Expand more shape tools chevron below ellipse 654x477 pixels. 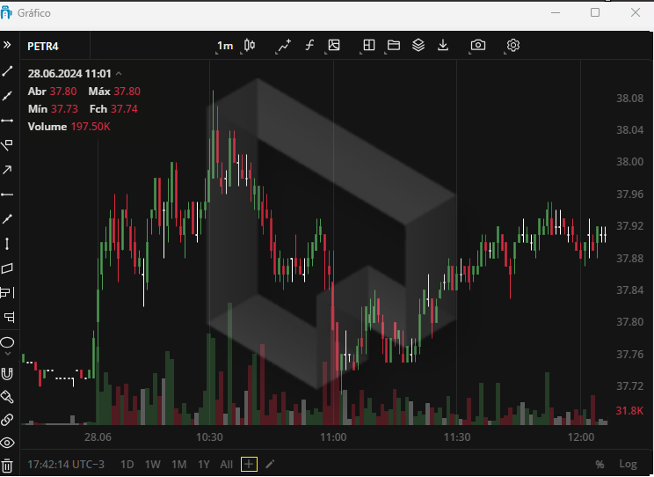(8, 354)
